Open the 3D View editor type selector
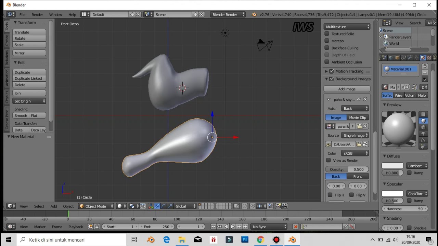The height and width of the screenshot is (246, 438). click(x=11, y=206)
